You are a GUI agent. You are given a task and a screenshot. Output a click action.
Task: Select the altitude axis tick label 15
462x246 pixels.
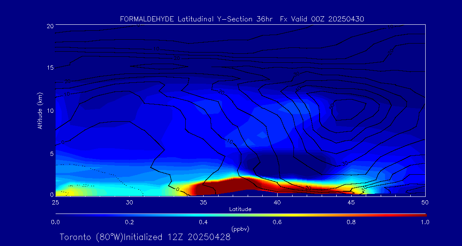50,67
